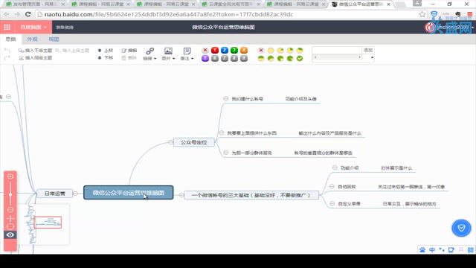Open the 图片 dropdown arrow
The width and height of the screenshot is (476, 268).
click(173, 58)
